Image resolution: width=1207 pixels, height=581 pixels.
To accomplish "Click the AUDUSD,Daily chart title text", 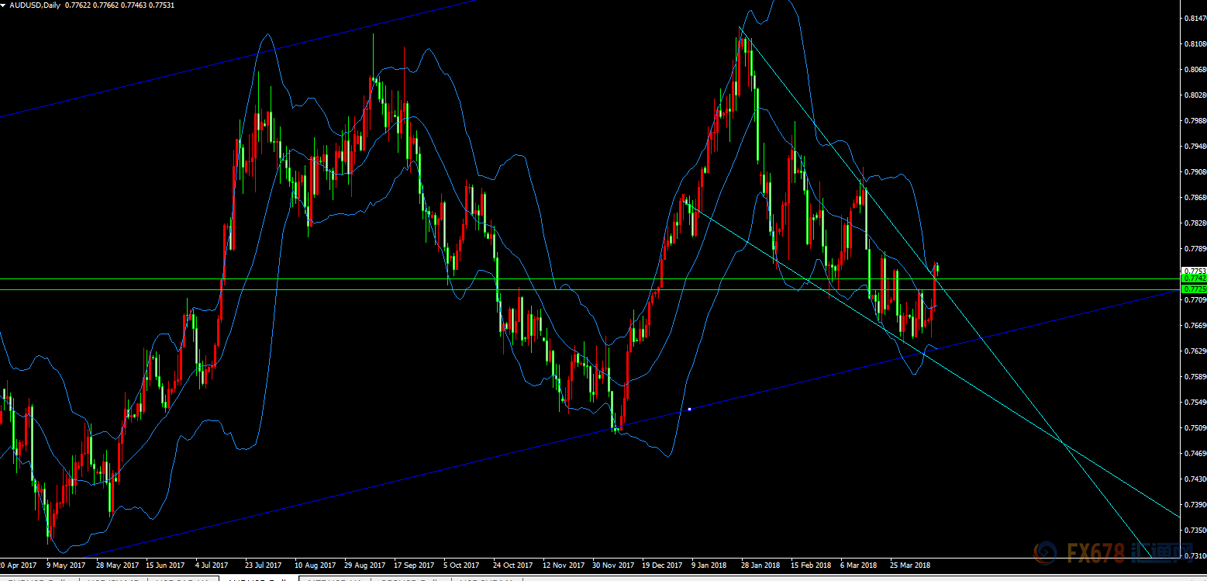I will tap(36, 5).
